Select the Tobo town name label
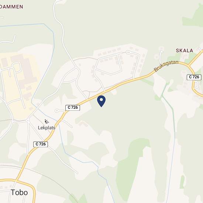203x203 pixels. pos(19,192)
